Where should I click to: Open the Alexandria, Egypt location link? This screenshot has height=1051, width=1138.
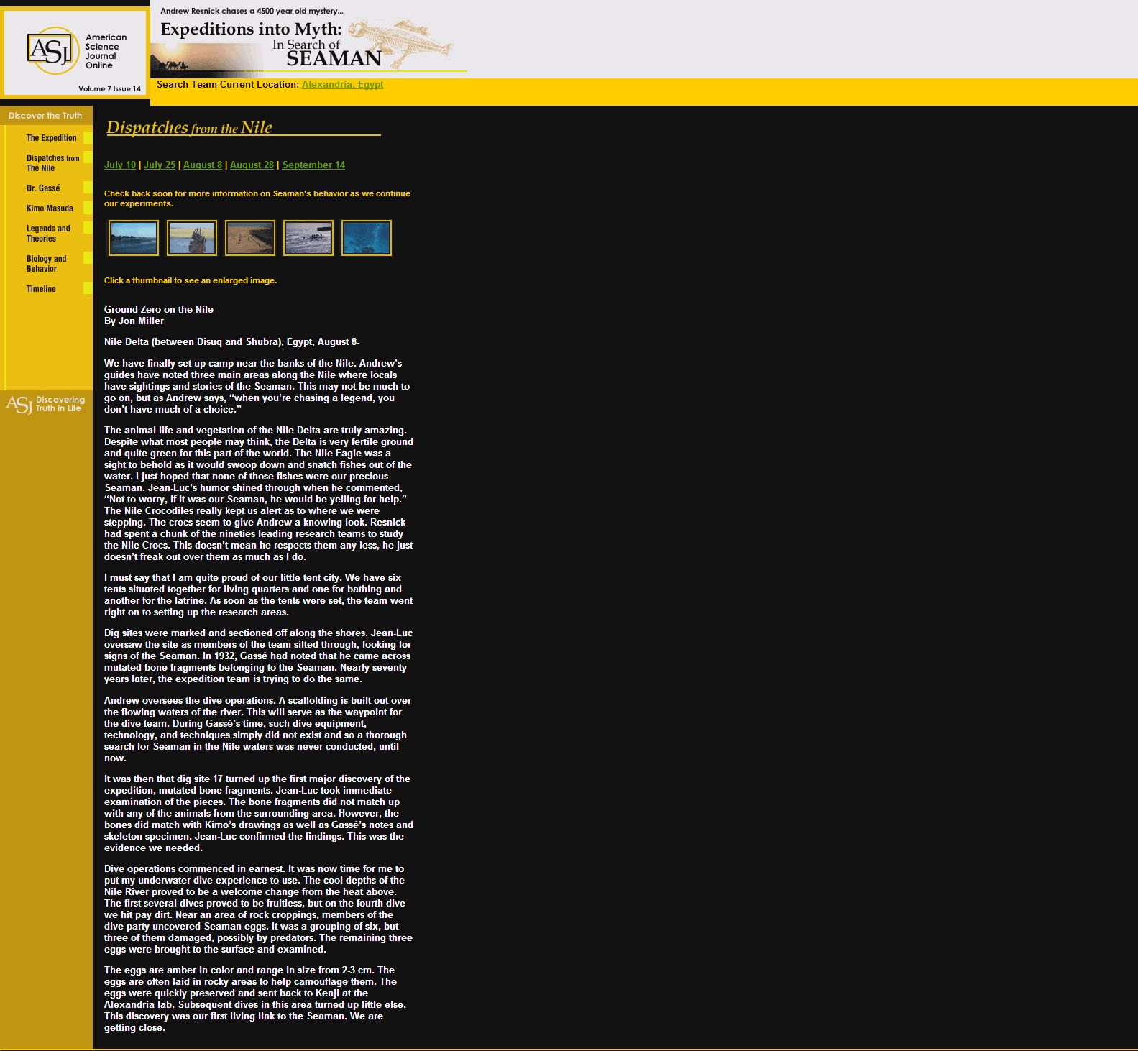click(x=342, y=85)
